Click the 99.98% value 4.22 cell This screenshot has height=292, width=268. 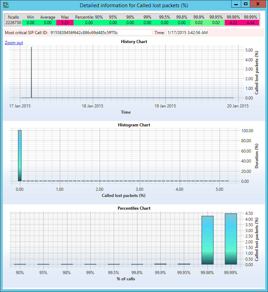(x=233, y=23)
